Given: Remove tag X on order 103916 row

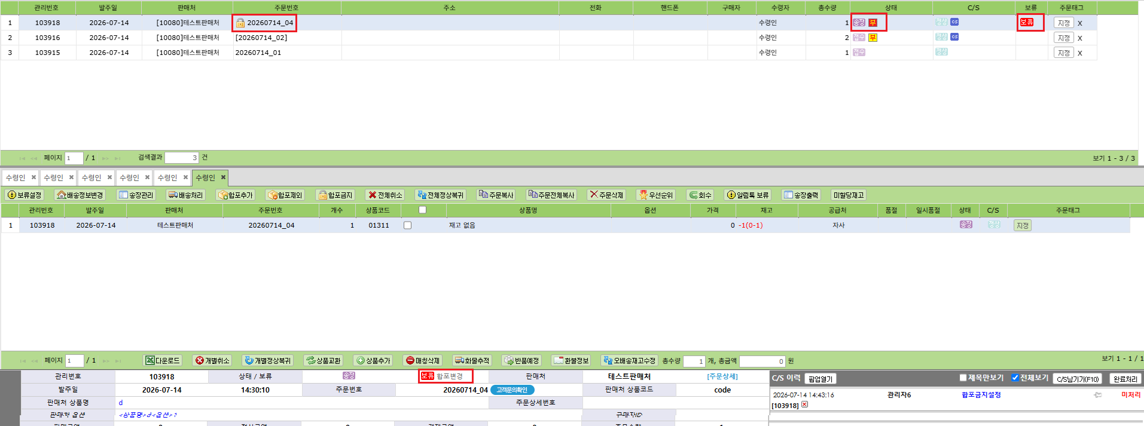Looking at the screenshot, I should (1080, 38).
